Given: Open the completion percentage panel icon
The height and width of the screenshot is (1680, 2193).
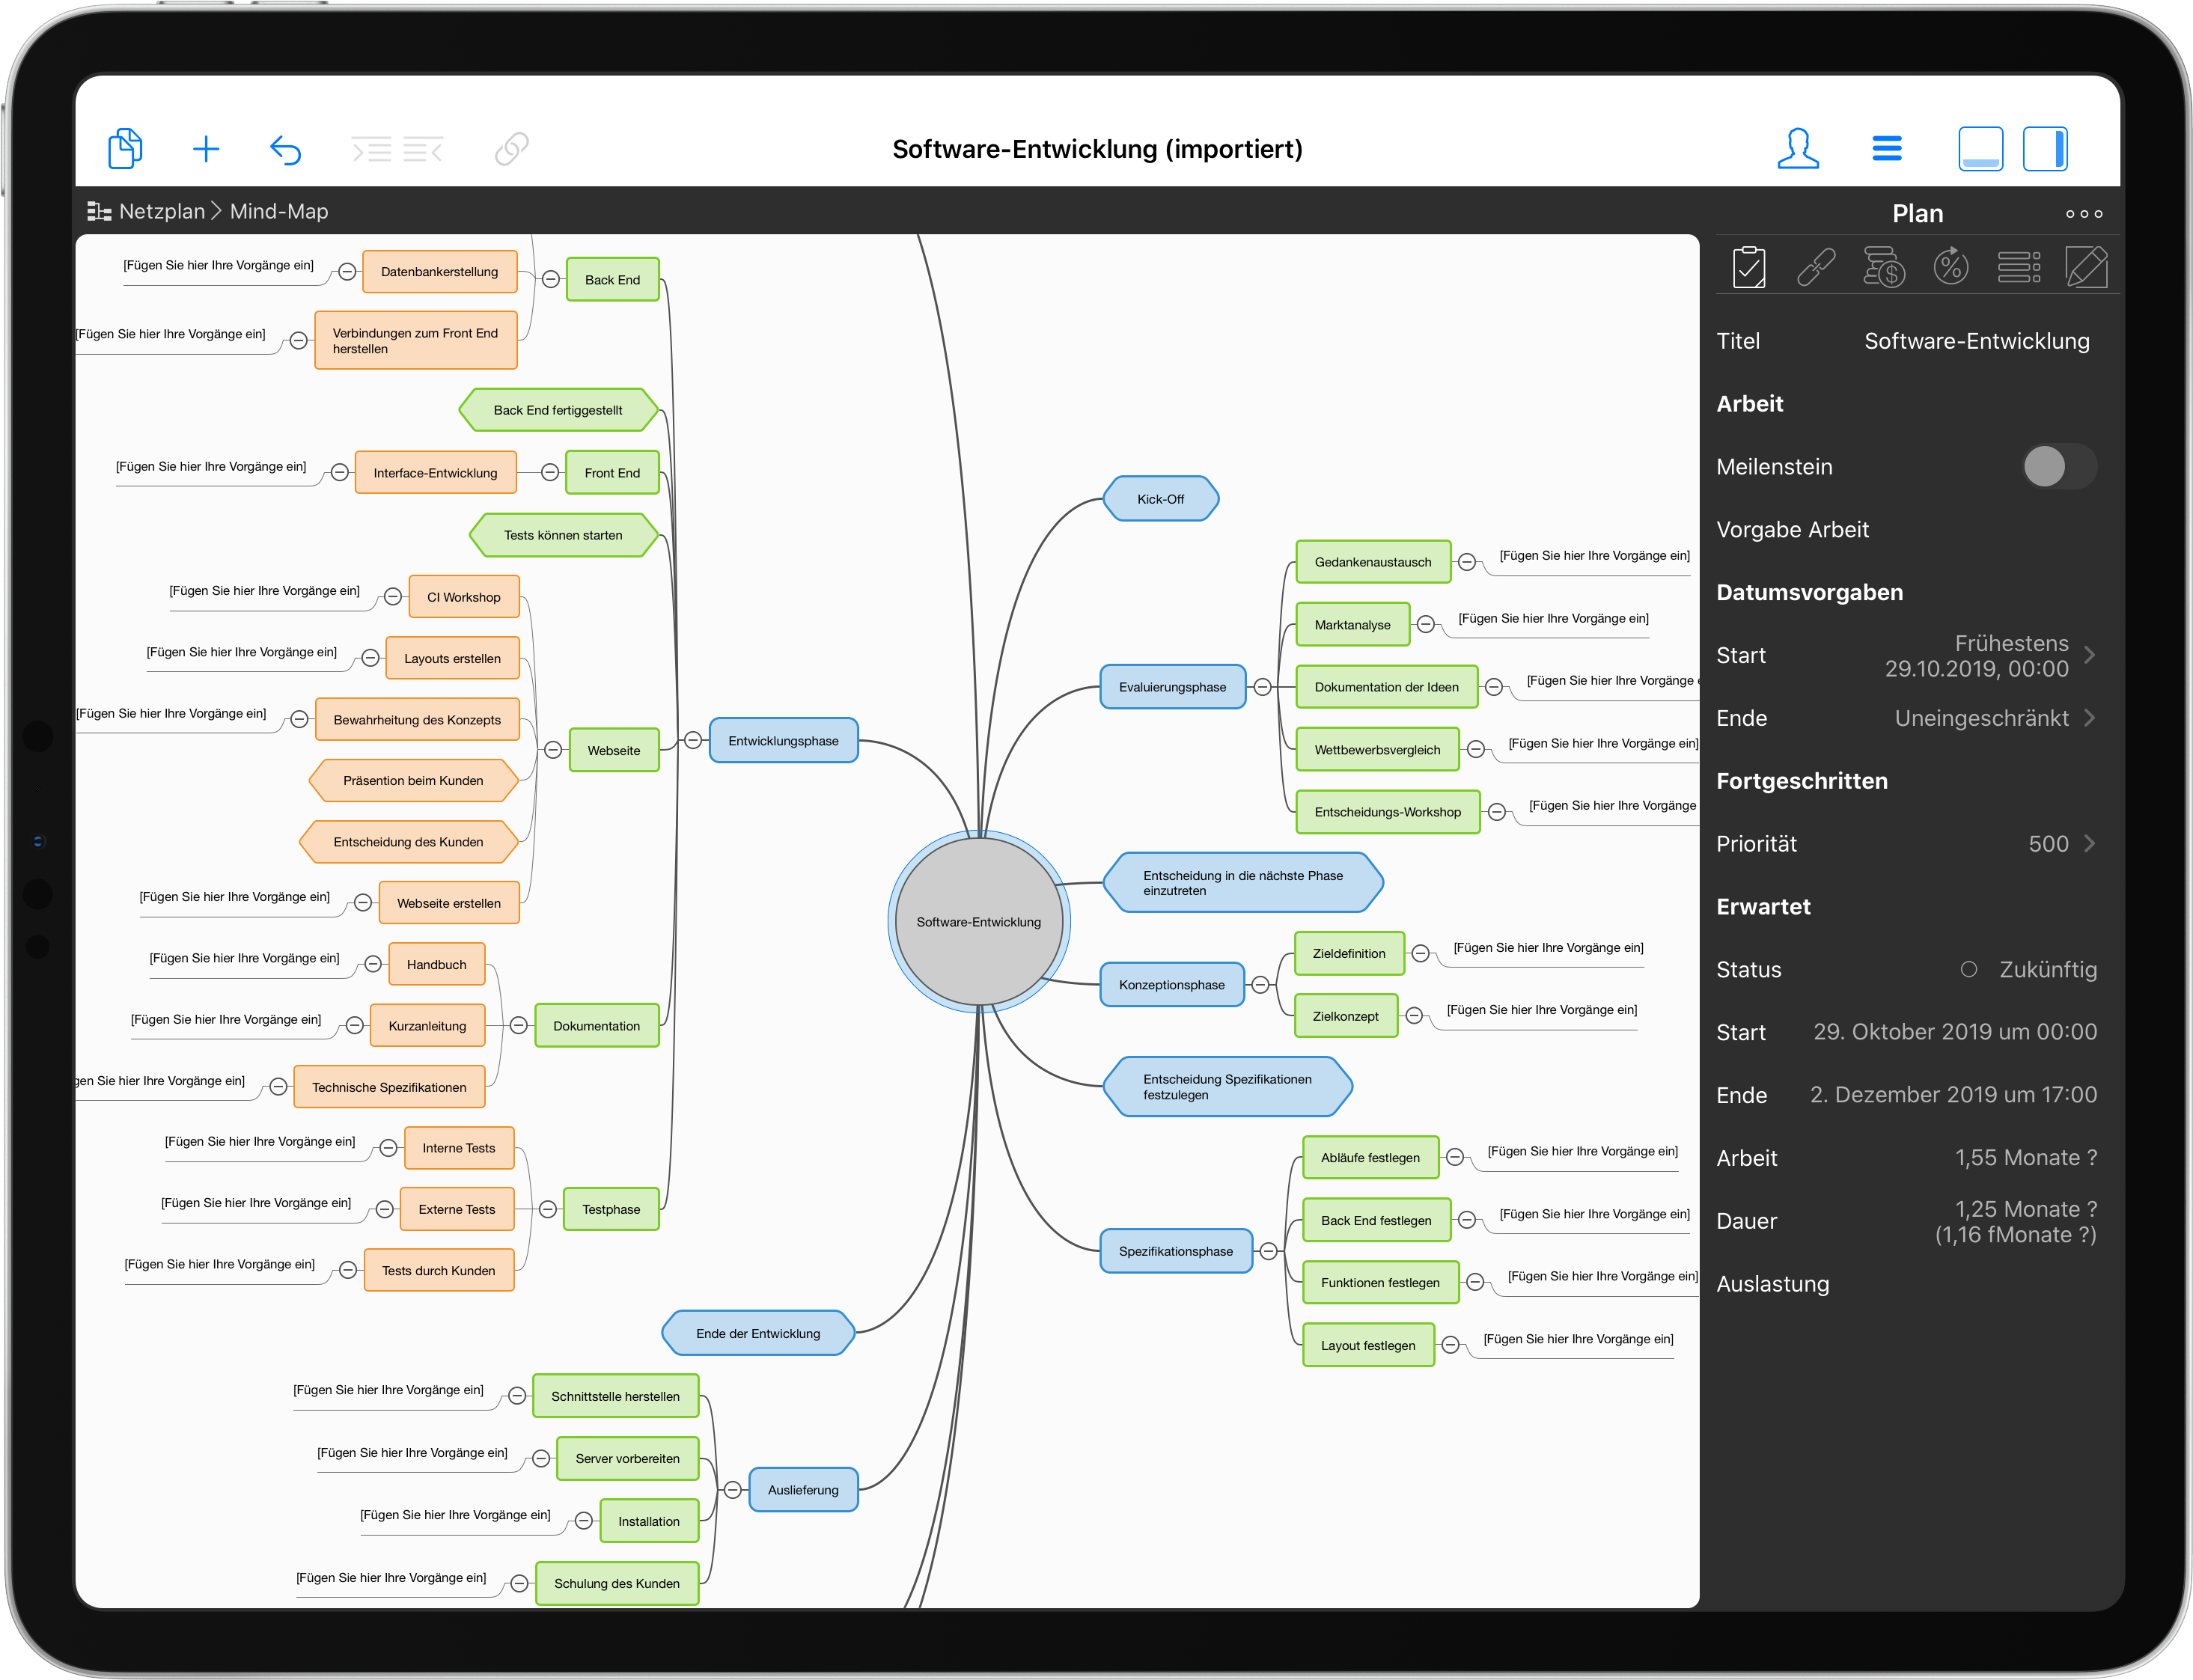Looking at the screenshot, I should [x=1951, y=266].
